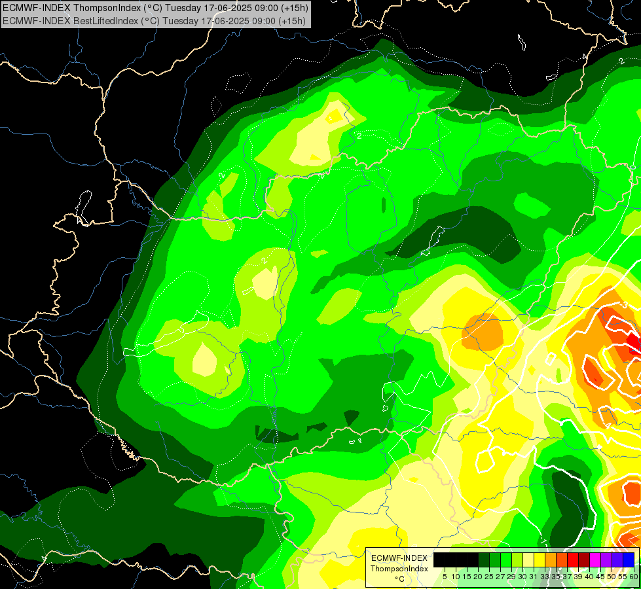Click the -4 contour label on the map
Viewport: 641px width, 589px height.
click(x=608, y=425)
